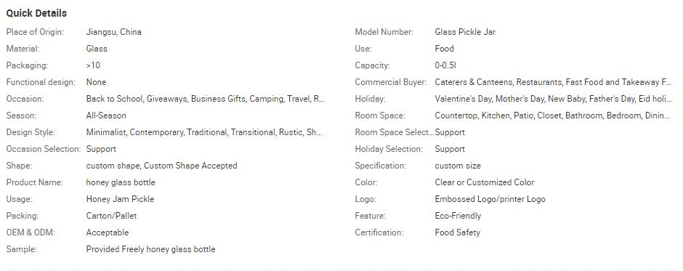
Task: Click the OEM & ODM label
Action: (x=31, y=232)
